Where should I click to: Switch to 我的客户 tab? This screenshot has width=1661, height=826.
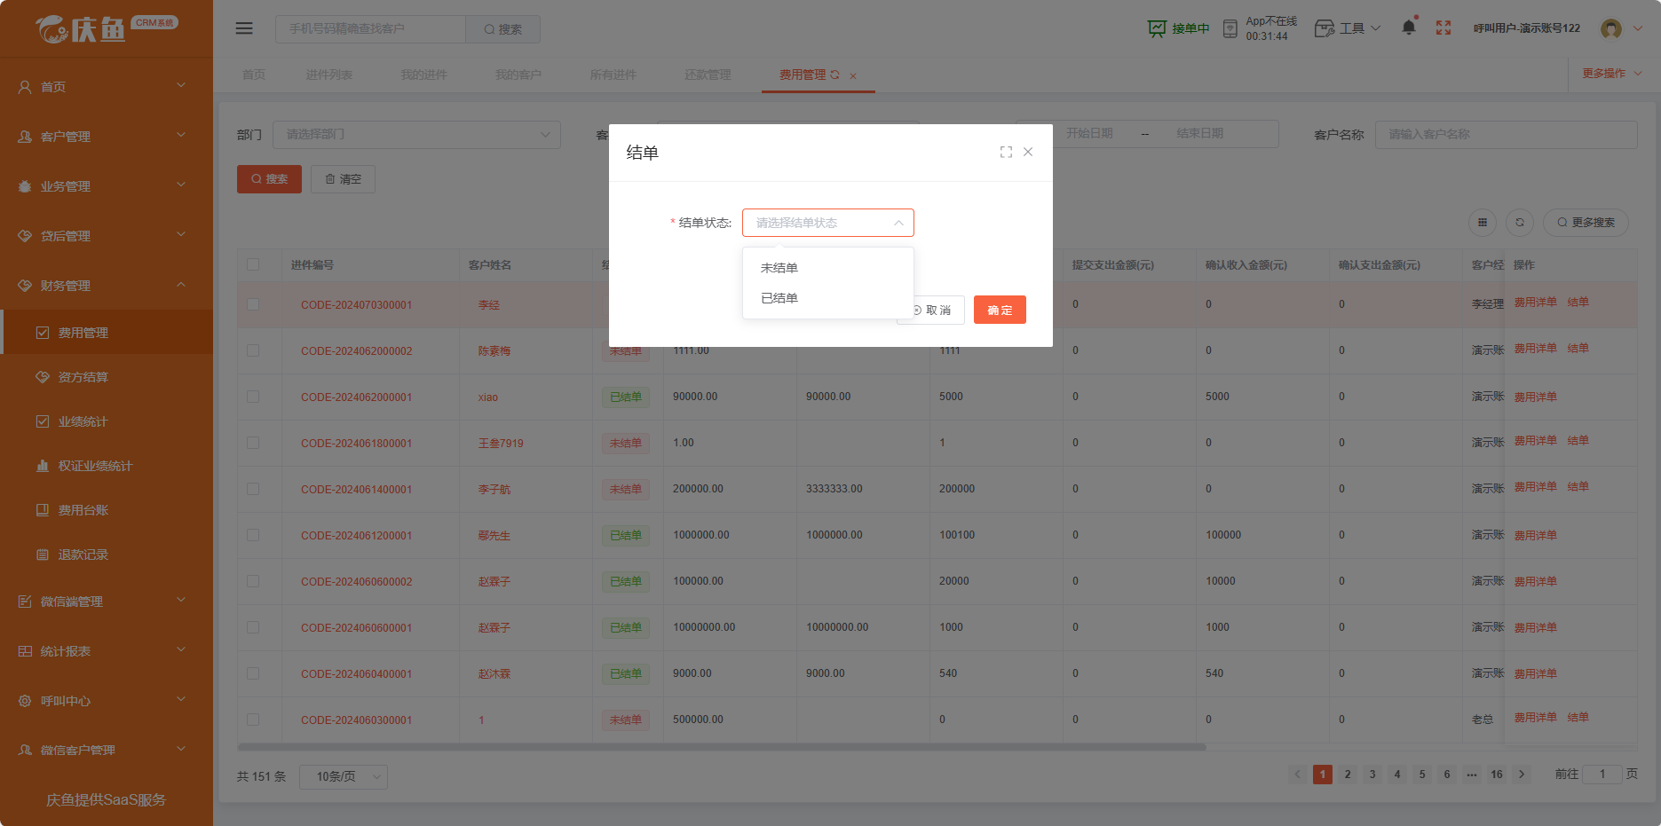(x=518, y=75)
